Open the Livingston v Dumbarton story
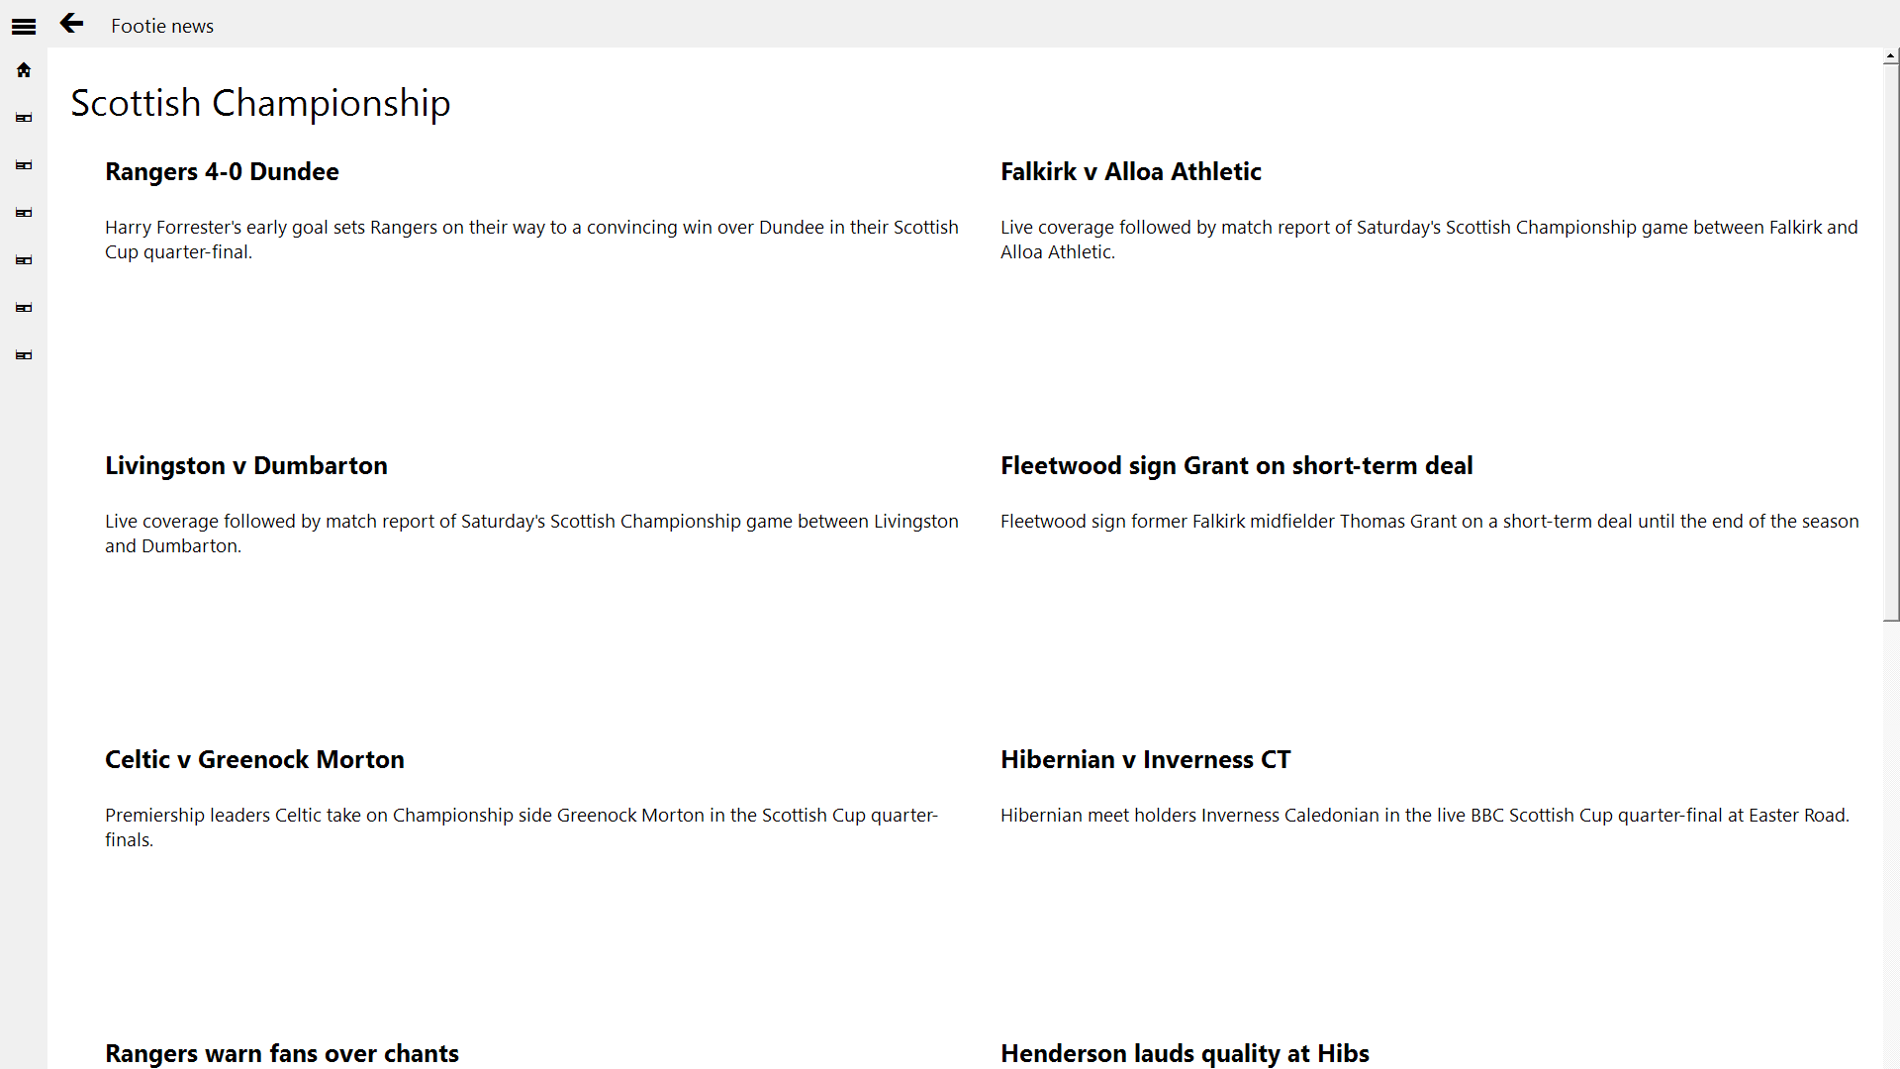This screenshot has width=1900, height=1069. click(x=245, y=466)
